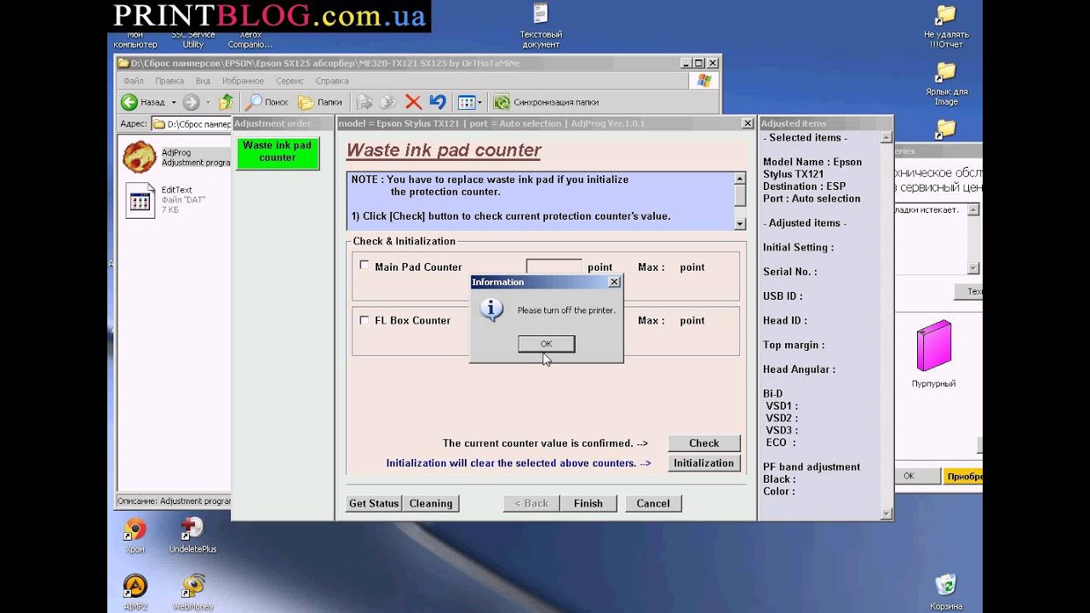This screenshot has width=1090, height=613.
Task: Click the Finish button
Action: (x=588, y=503)
